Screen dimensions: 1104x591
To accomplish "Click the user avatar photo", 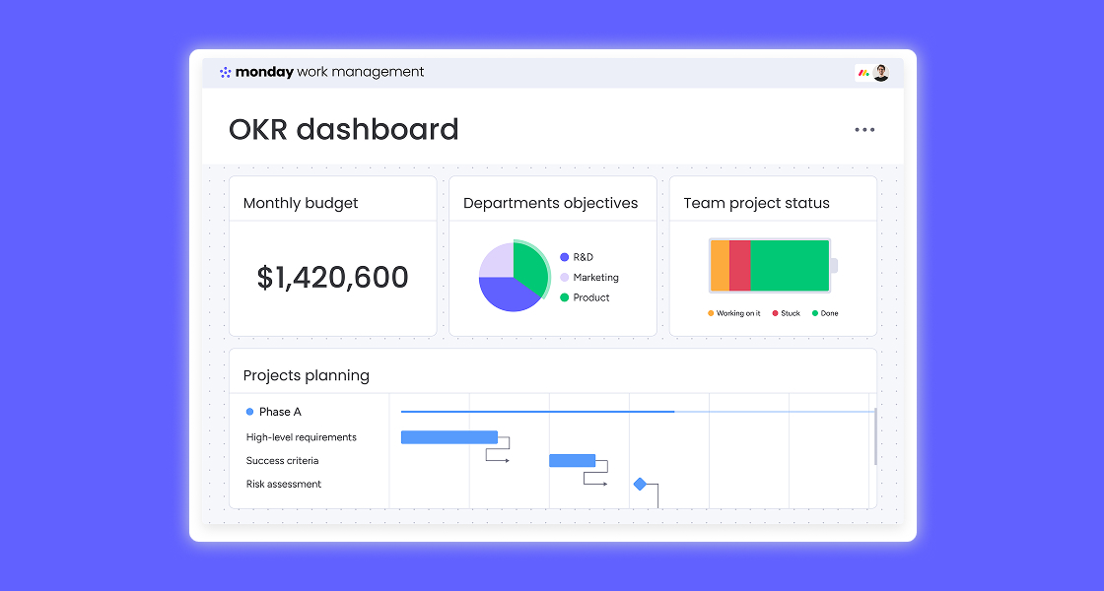I will (880, 72).
